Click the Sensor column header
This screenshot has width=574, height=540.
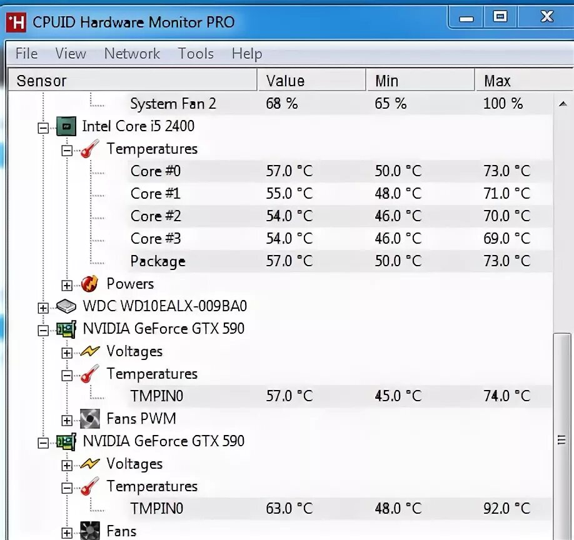(133, 81)
